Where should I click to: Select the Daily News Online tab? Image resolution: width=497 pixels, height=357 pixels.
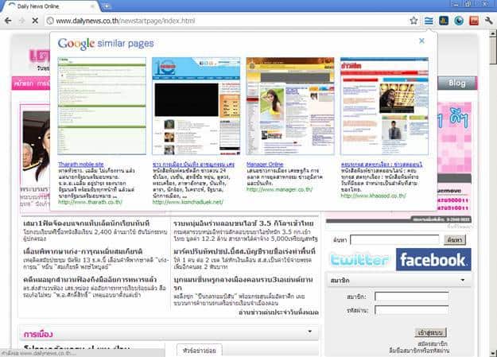coord(48,6)
